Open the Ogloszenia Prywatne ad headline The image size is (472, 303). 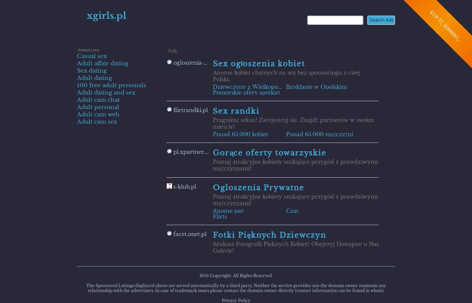(258, 188)
